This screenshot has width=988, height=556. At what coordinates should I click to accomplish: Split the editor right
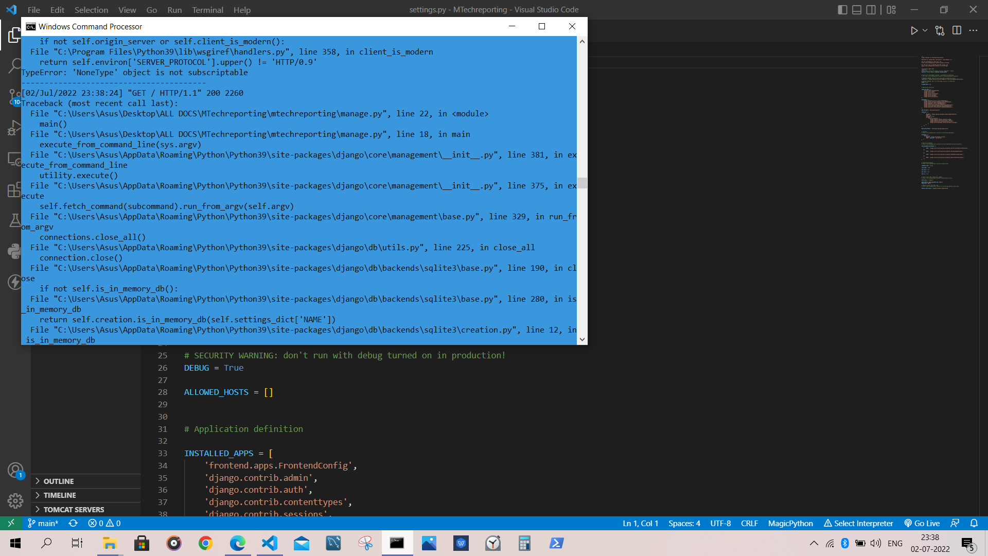coord(957,31)
